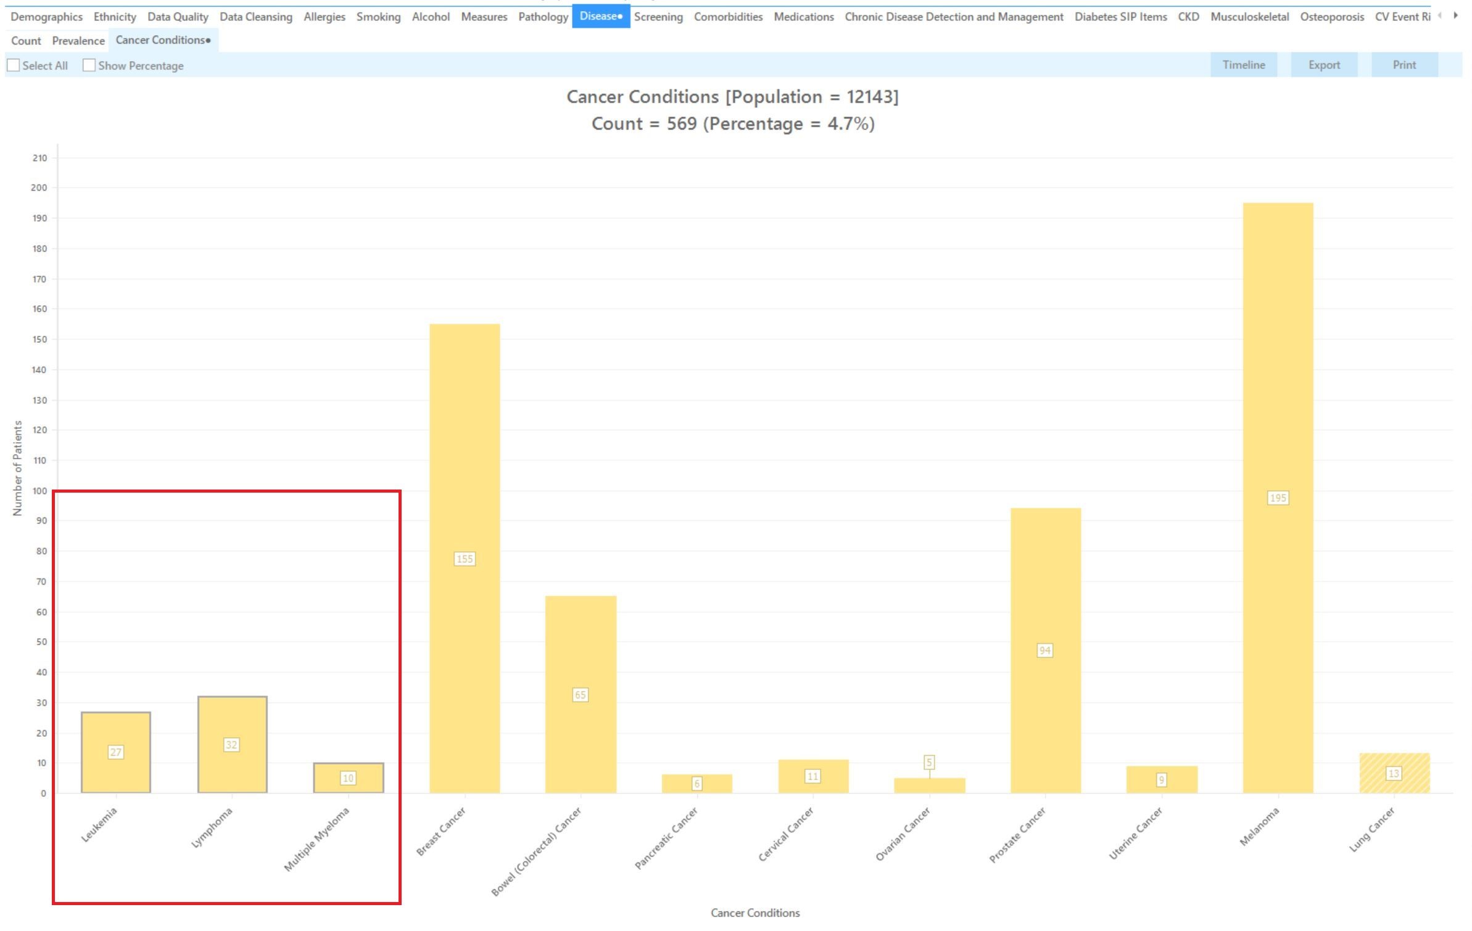Click the Cervical Cancer axis label

(x=786, y=834)
